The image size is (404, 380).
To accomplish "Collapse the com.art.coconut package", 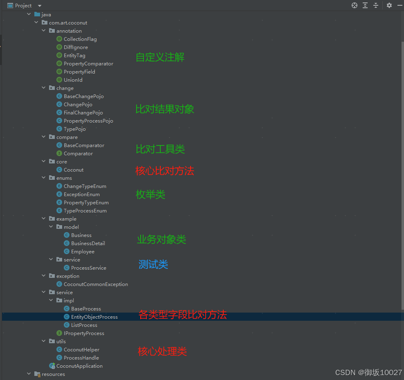I will [36, 22].
